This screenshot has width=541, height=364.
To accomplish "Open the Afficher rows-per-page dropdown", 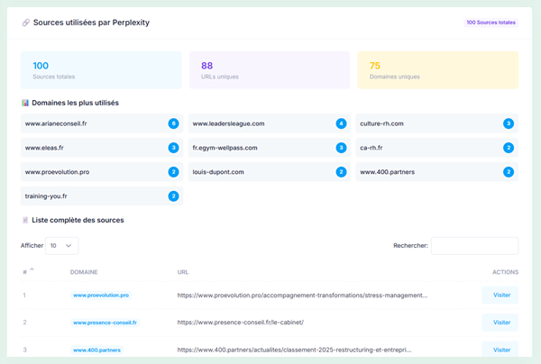I will click(x=61, y=246).
